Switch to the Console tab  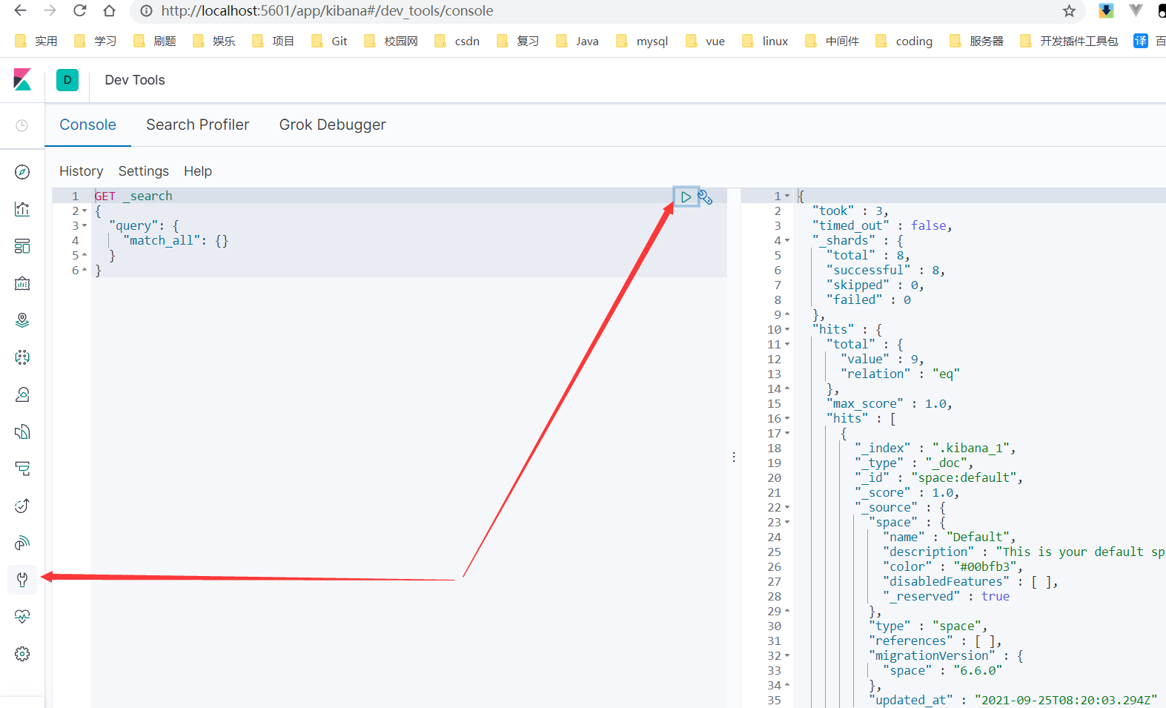[x=88, y=125]
